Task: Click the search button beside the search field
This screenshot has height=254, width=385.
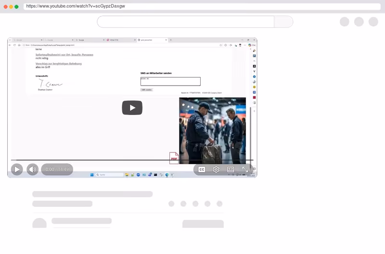Action: 283,22
